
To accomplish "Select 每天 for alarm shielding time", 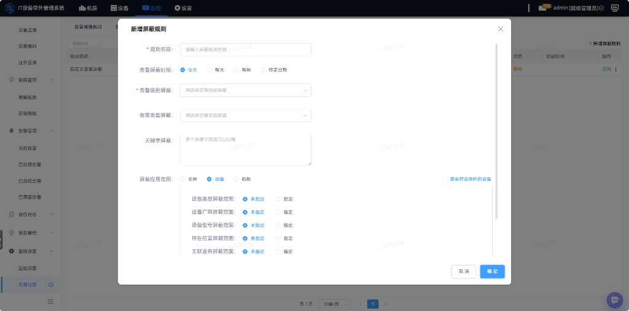I will [216, 70].
